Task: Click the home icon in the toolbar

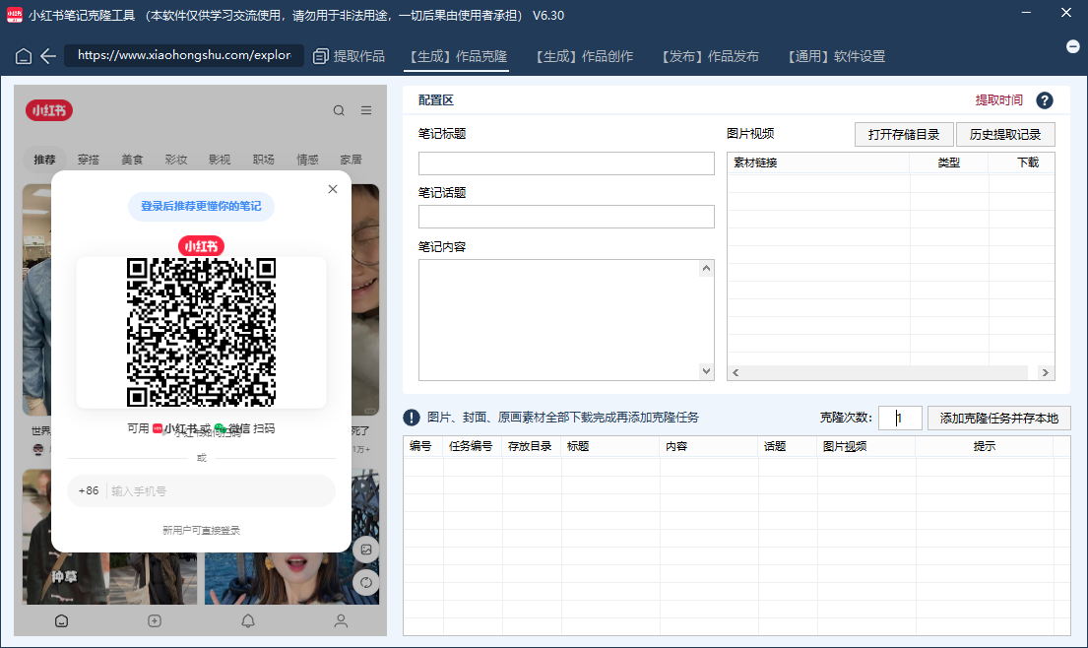Action: (x=24, y=56)
